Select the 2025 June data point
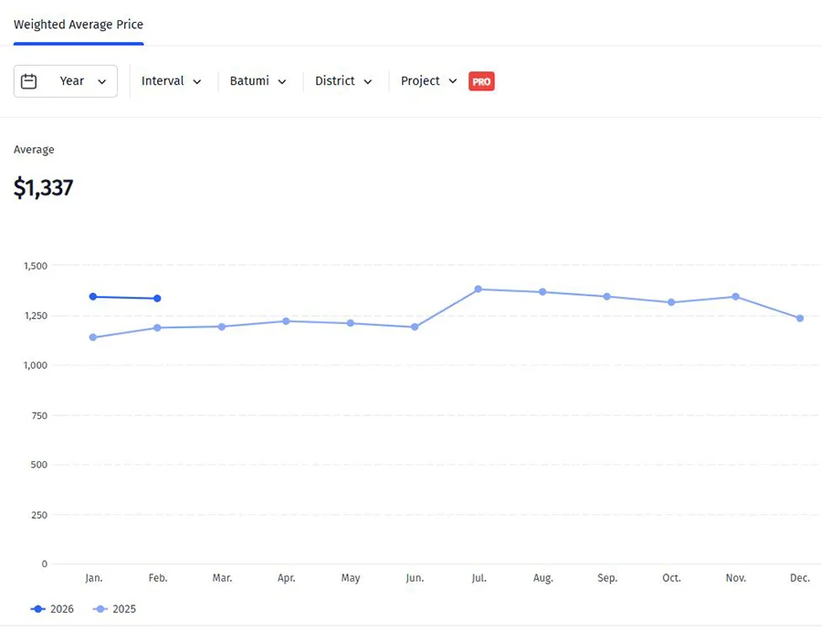The image size is (822, 632). 415,327
